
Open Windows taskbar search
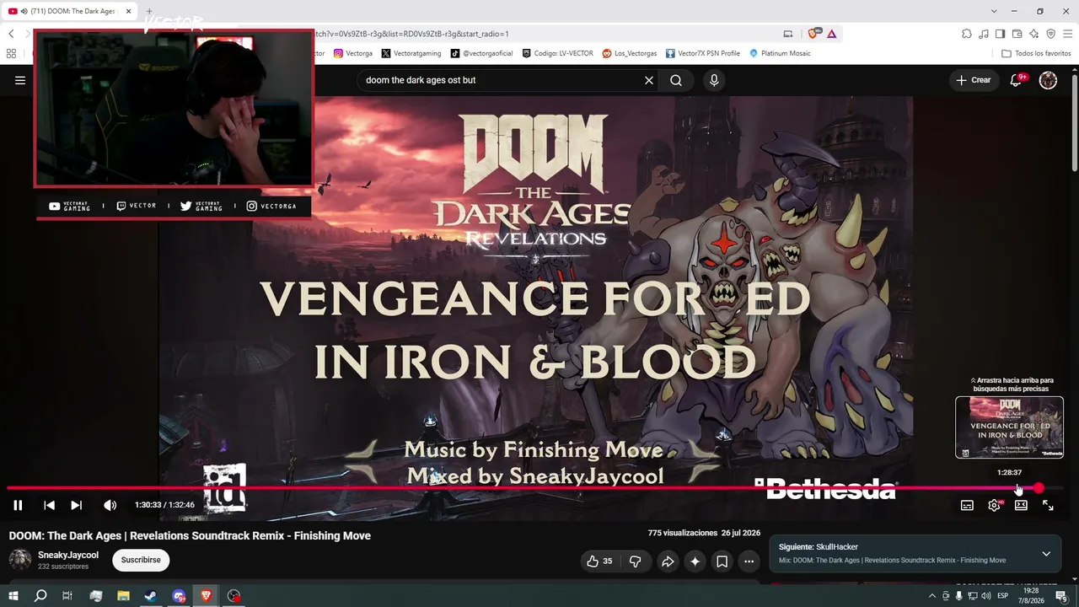40,596
